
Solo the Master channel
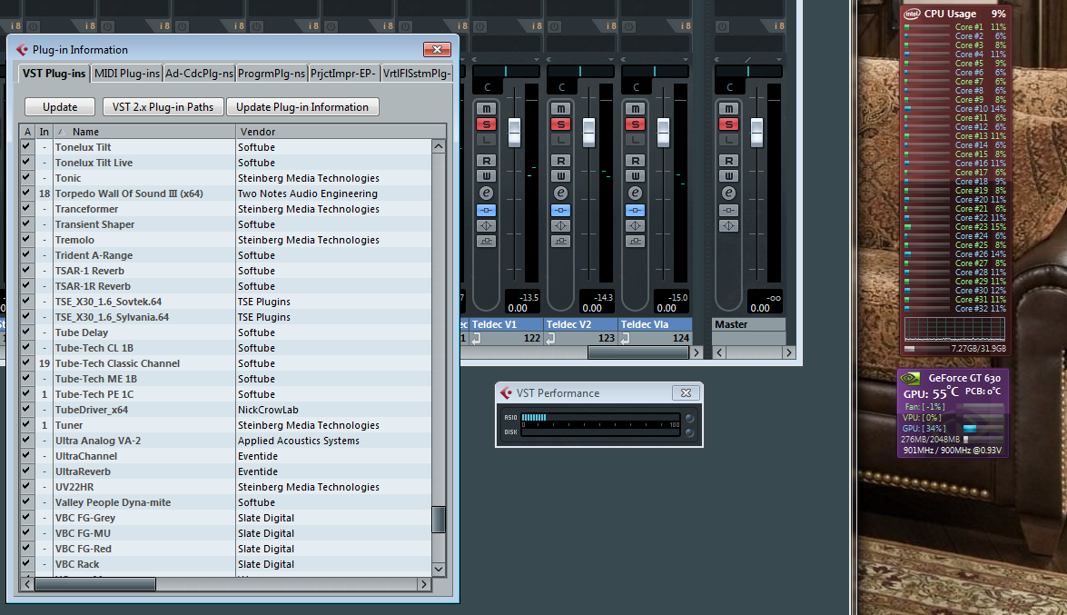pyautogui.click(x=729, y=124)
